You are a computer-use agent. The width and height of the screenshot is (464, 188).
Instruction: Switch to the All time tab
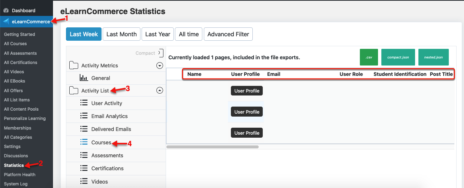coord(189,34)
